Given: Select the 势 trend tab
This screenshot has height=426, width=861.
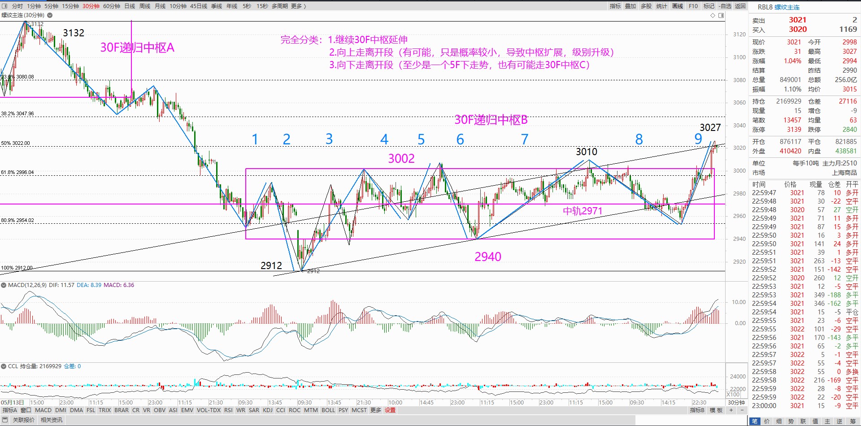Looking at the screenshot, I should 791,421.
